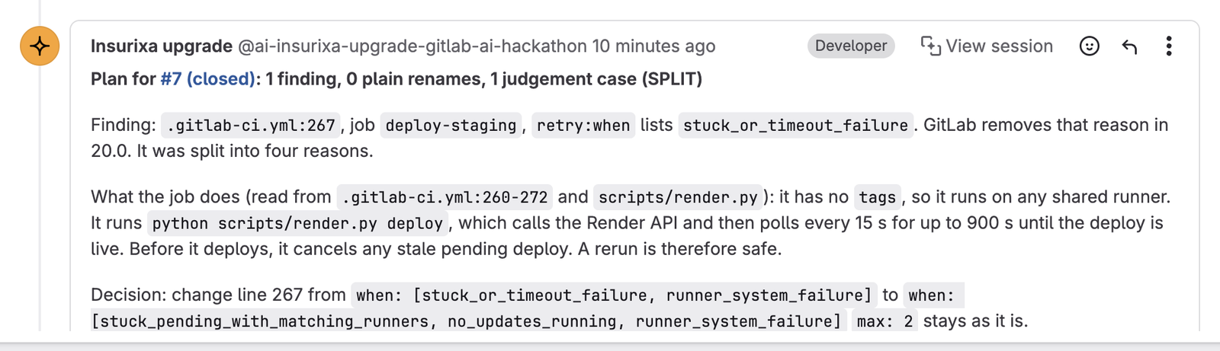The width and height of the screenshot is (1220, 351).
Task: Open the 10 minutes ago comment permalink
Action: 653,46
